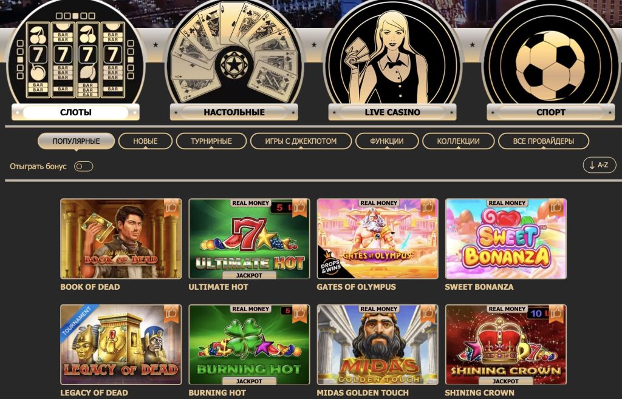Switch to the Турнирные tab

click(211, 141)
